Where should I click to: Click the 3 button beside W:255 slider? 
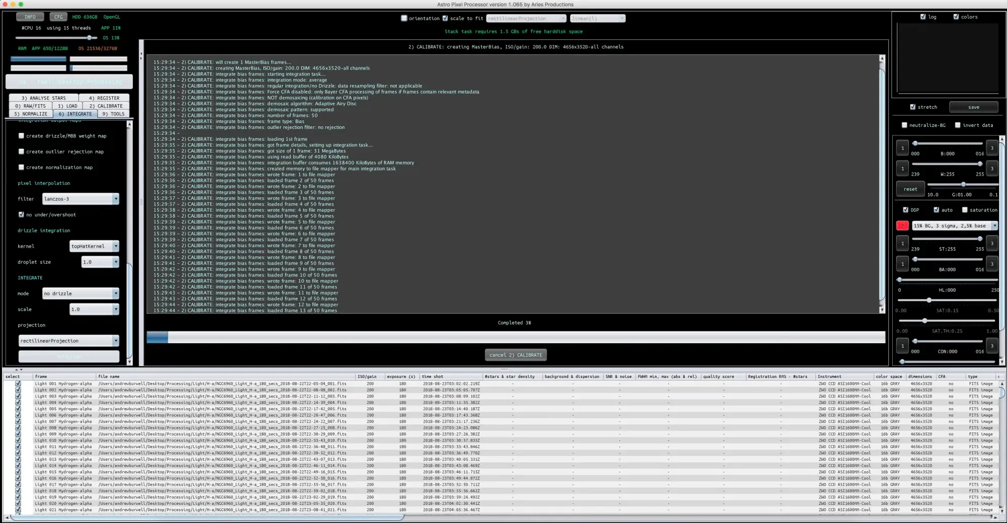(x=992, y=169)
